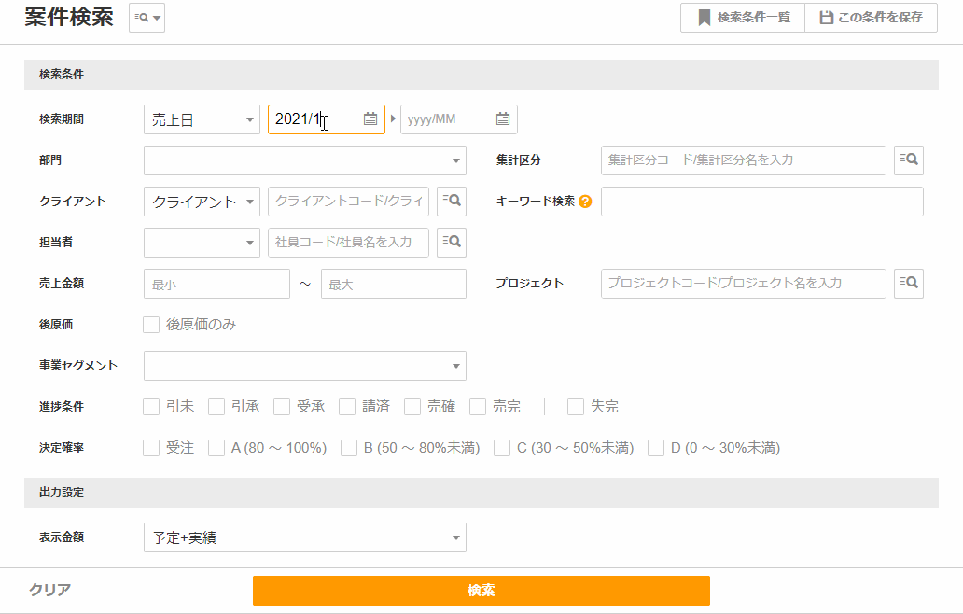Open the 部門 department dropdown

click(x=304, y=160)
